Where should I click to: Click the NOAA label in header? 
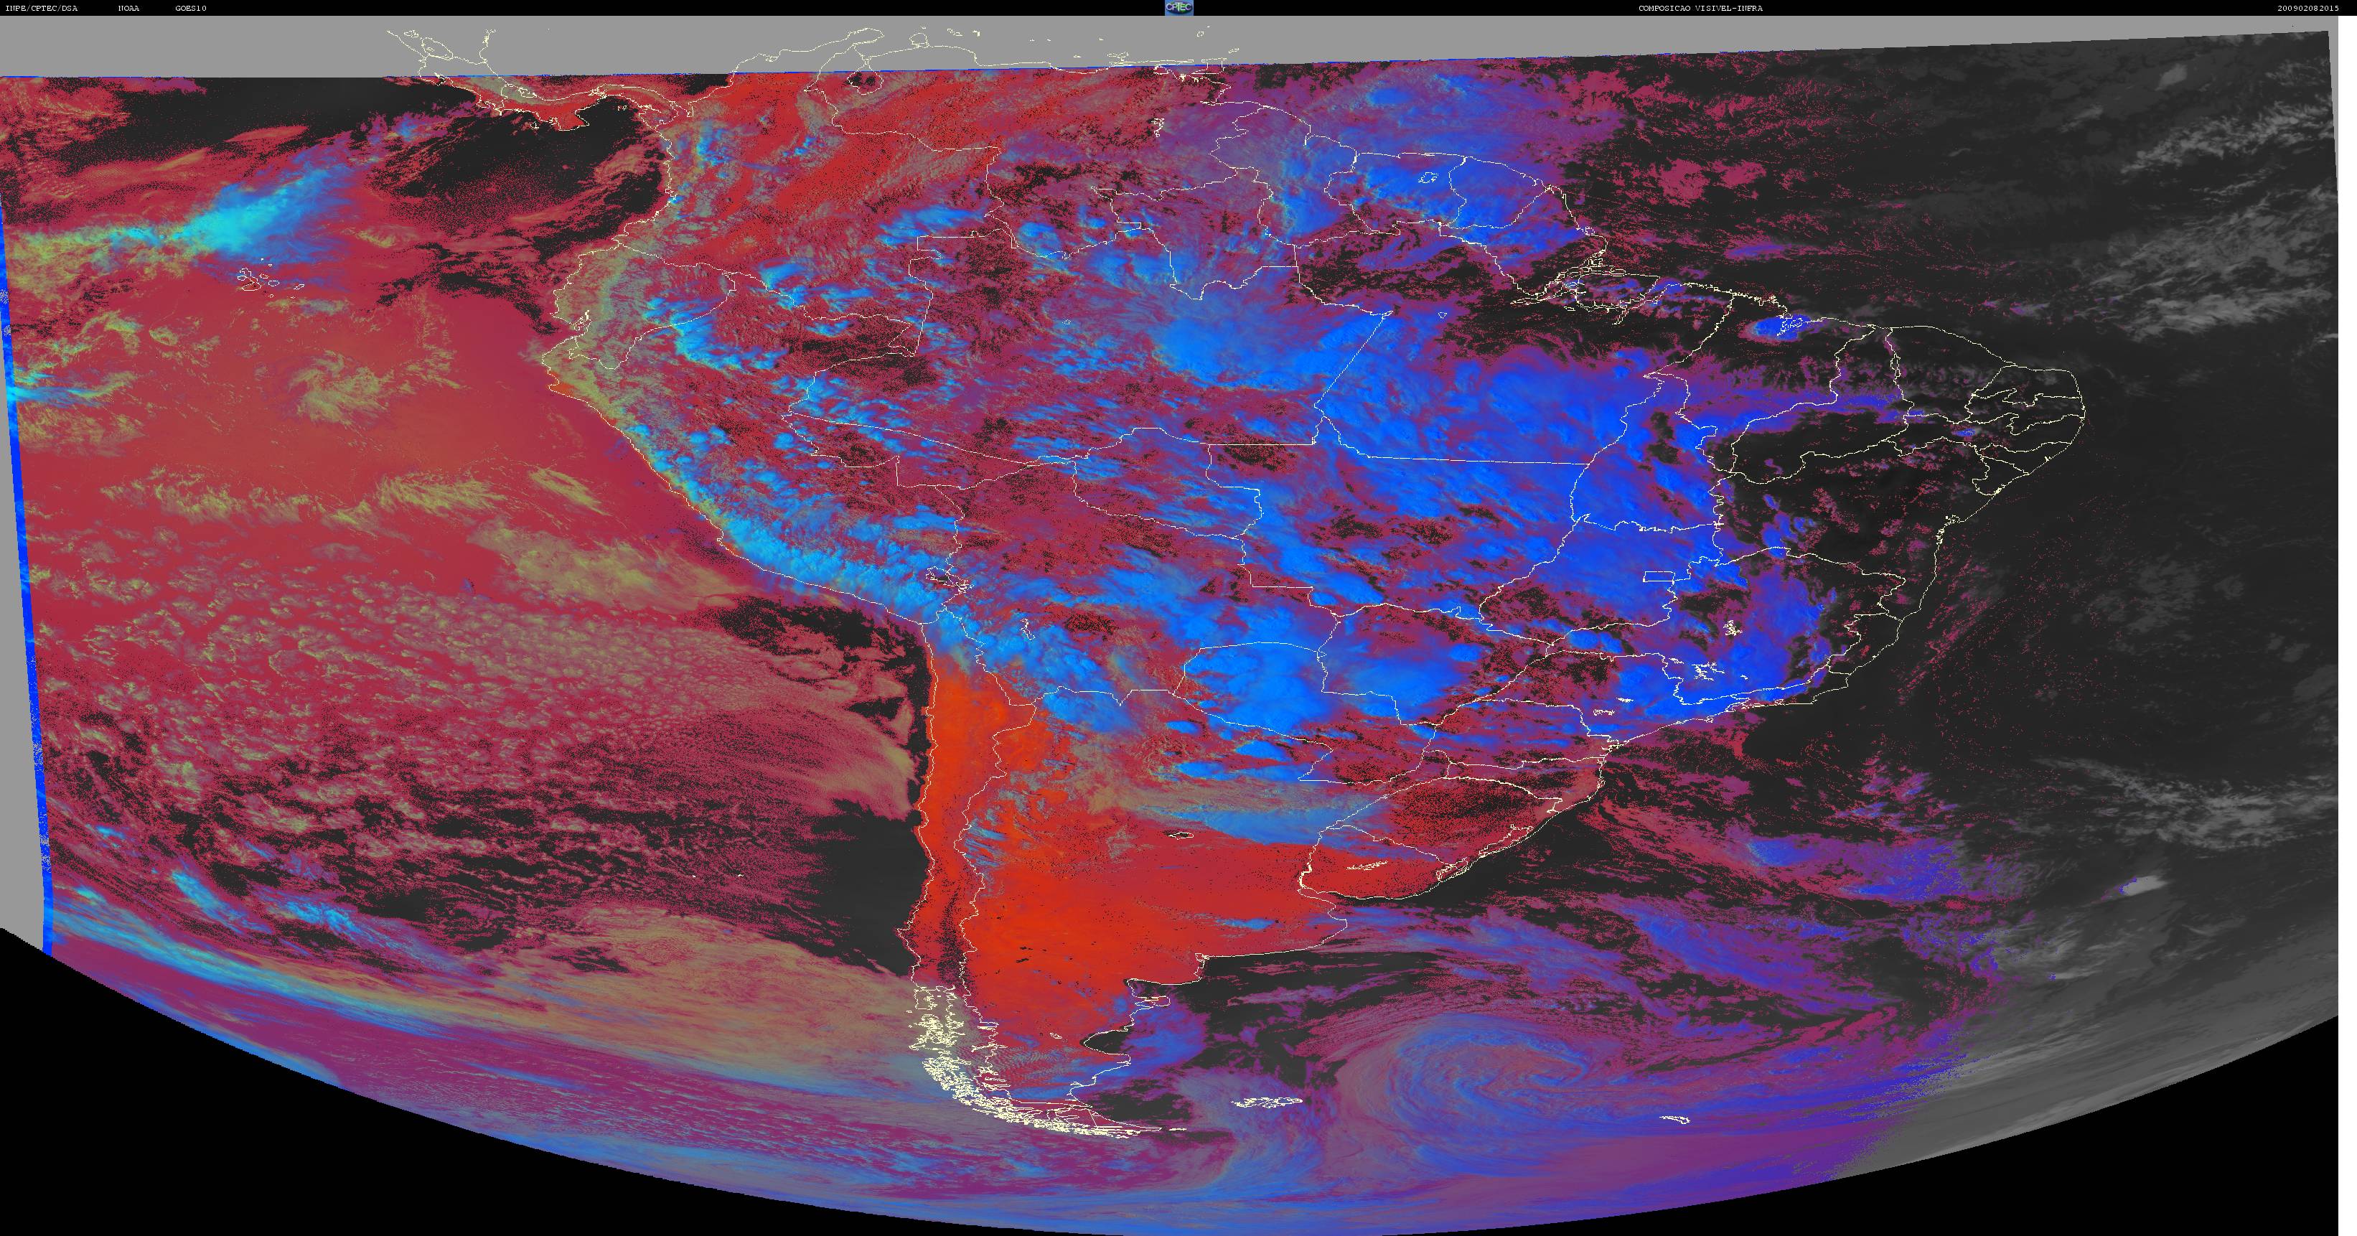pos(129,8)
